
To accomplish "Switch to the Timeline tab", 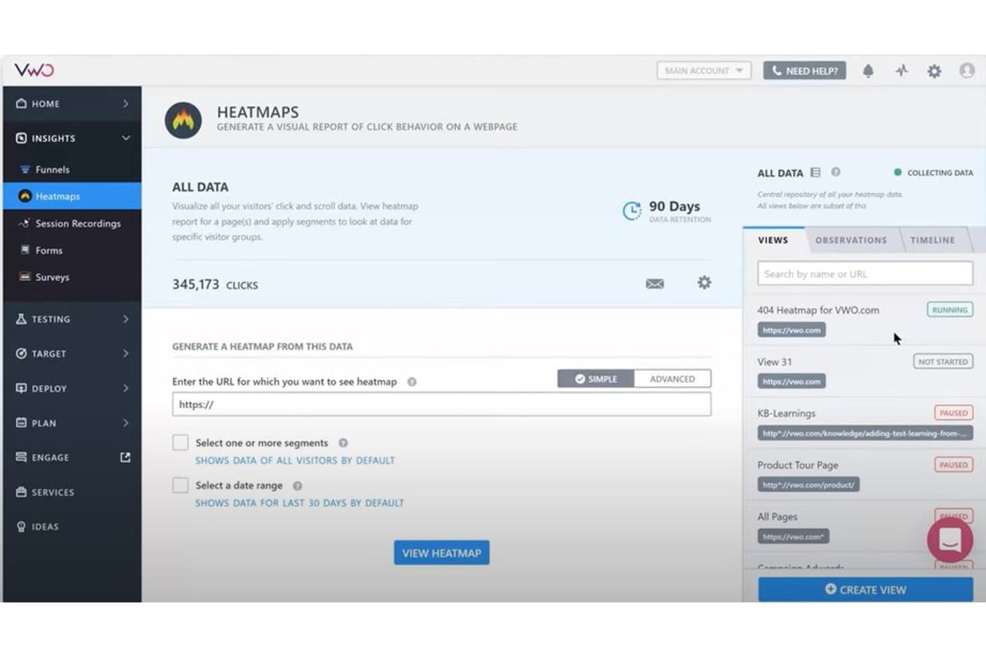I will 932,240.
